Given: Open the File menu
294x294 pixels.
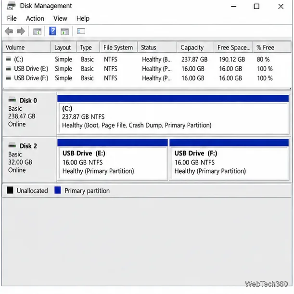Looking at the screenshot, I should 12,18.
